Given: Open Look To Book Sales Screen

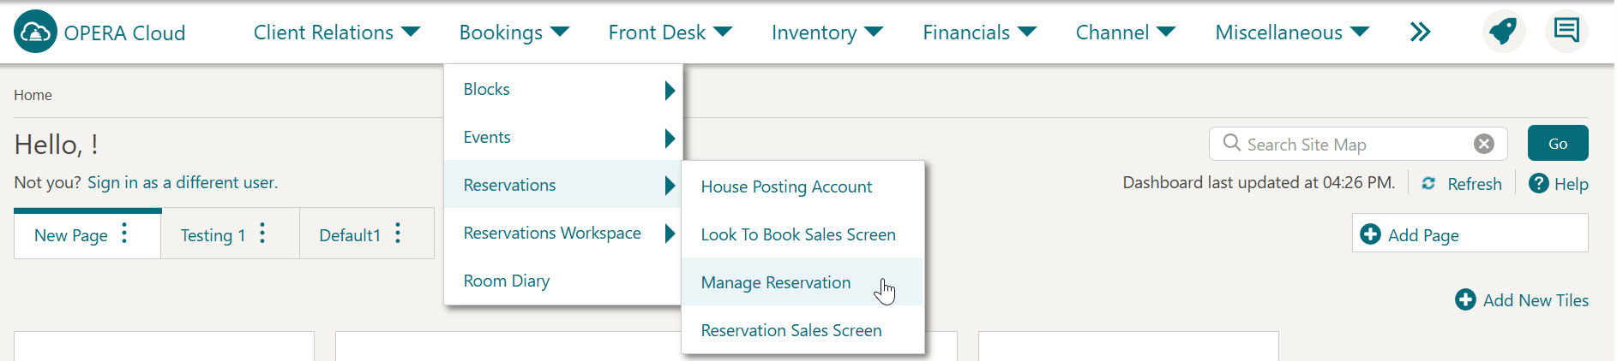Looking at the screenshot, I should click(802, 234).
